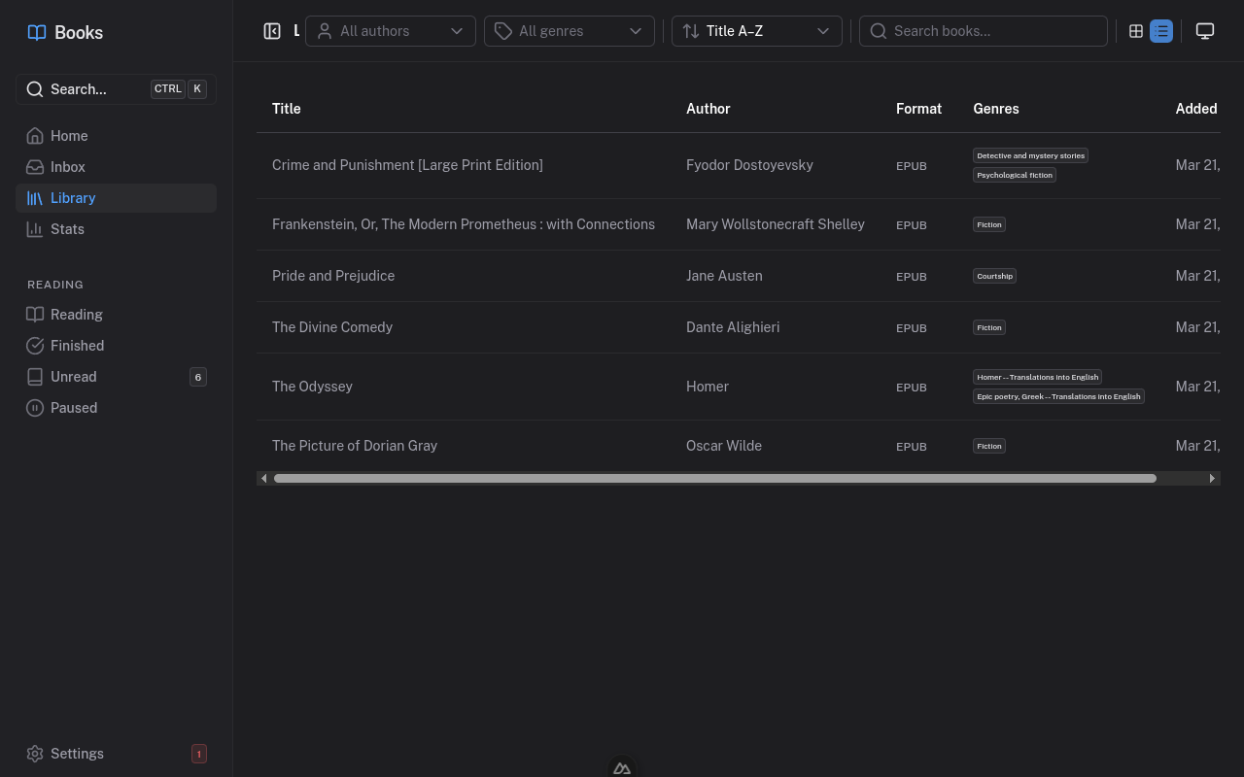Open the All authors dropdown
The height and width of the screenshot is (777, 1244).
click(390, 30)
